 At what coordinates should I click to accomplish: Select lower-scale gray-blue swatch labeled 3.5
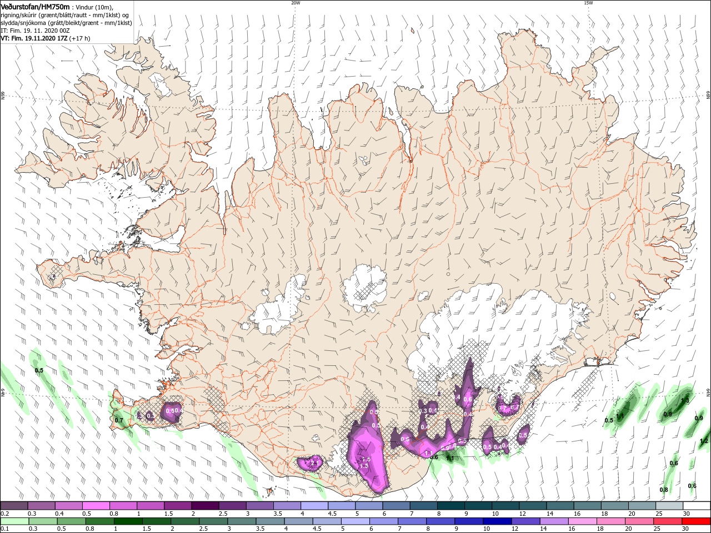[270, 521]
